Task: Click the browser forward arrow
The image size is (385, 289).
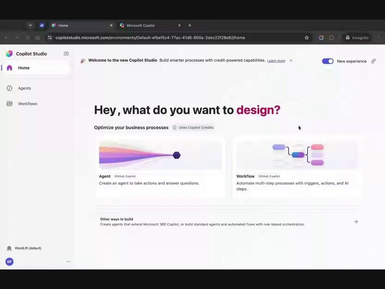Action: [17, 38]
